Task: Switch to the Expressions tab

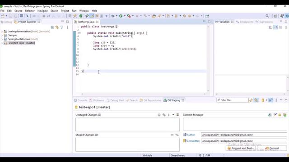Action: [264, 22]
